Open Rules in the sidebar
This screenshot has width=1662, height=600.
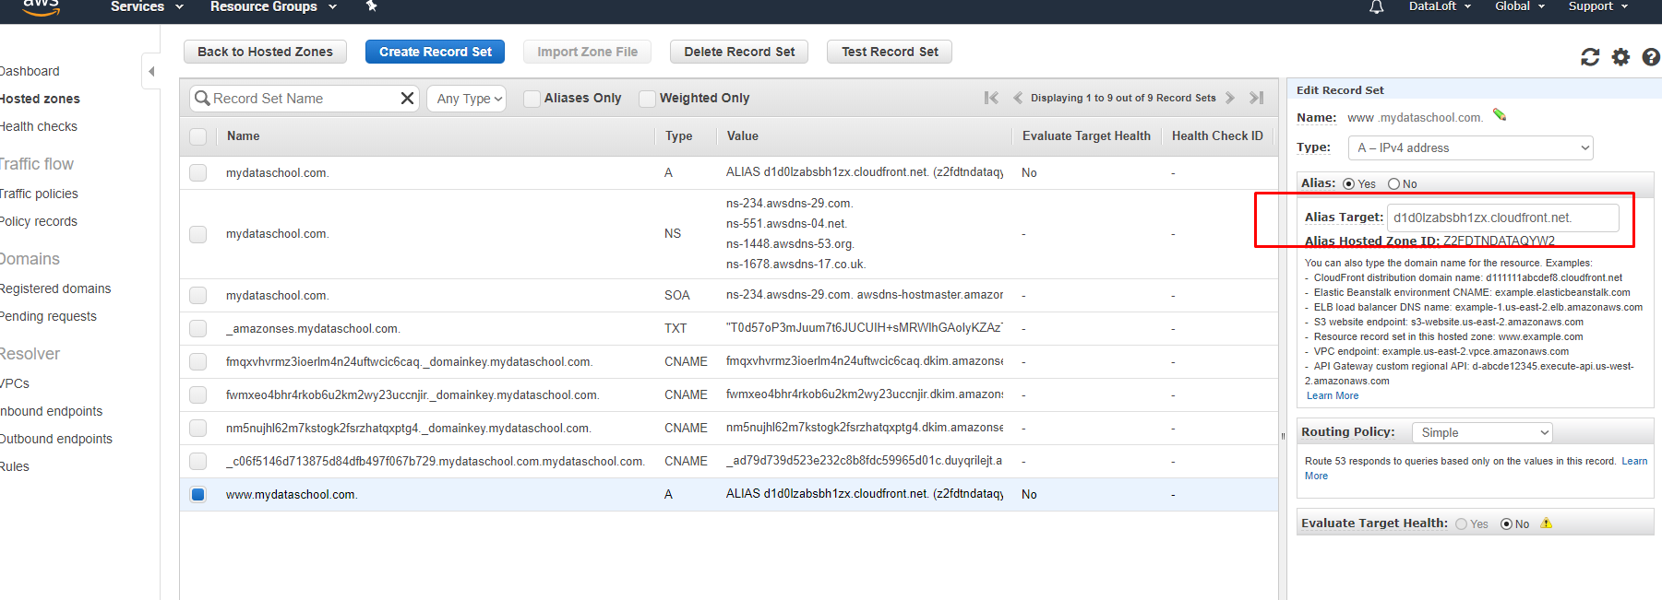click(15, 466)
